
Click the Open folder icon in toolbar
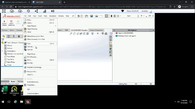click(87, 16)
